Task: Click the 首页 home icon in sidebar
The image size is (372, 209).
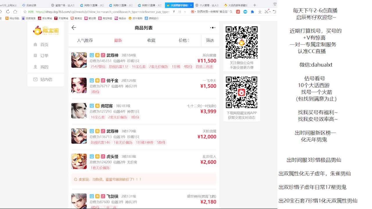Action: point(35,44)
